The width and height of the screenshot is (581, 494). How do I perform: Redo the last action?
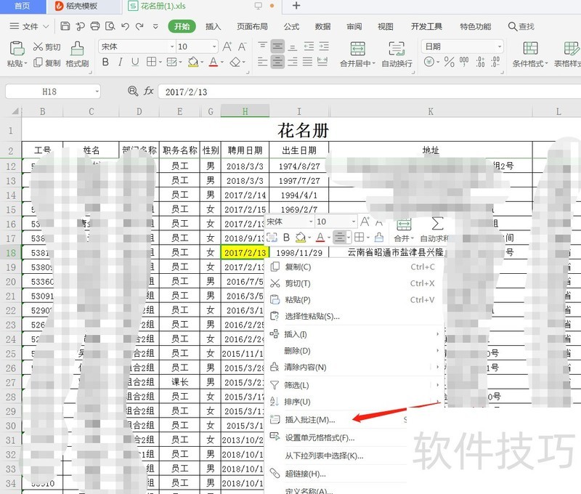(139, 26)
